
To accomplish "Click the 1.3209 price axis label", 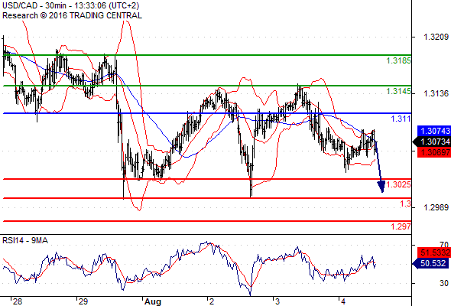I will 436,37.
